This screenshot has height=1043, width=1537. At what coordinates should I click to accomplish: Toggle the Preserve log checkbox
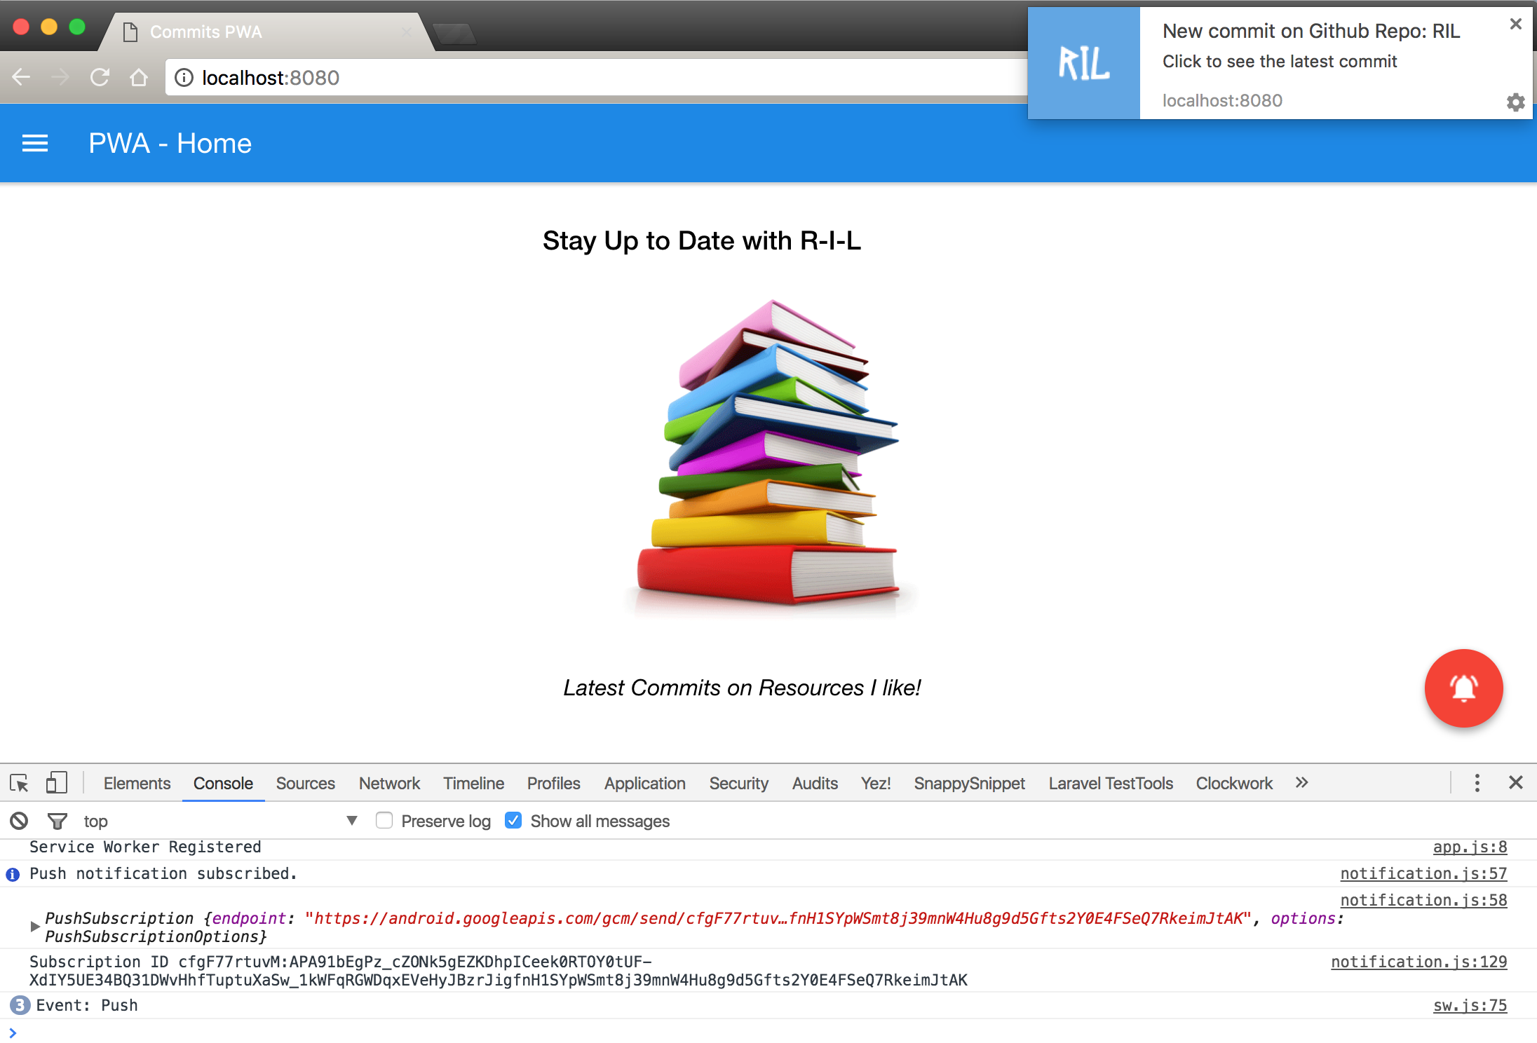(383, 821)
